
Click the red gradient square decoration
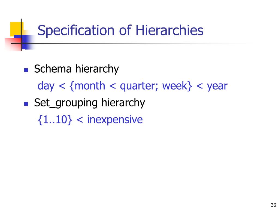[x=13, y=44]
